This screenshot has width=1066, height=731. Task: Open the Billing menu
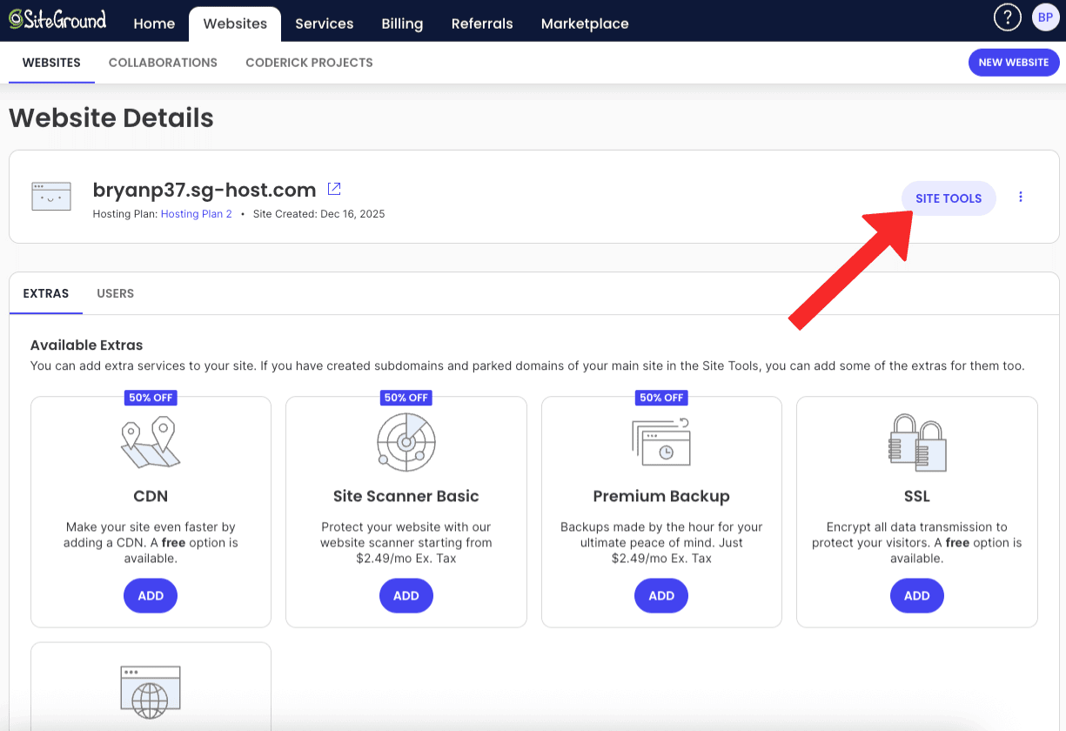click(402, 23)
